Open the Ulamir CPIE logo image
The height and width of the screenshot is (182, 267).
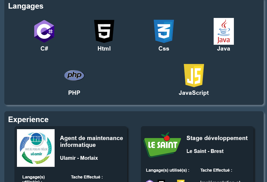coord(36,148)
